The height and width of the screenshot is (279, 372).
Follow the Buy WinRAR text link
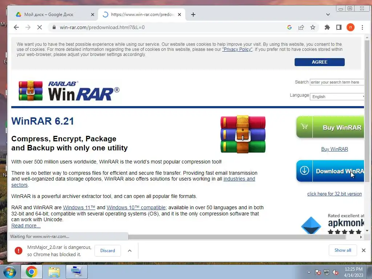pos(335,149)
